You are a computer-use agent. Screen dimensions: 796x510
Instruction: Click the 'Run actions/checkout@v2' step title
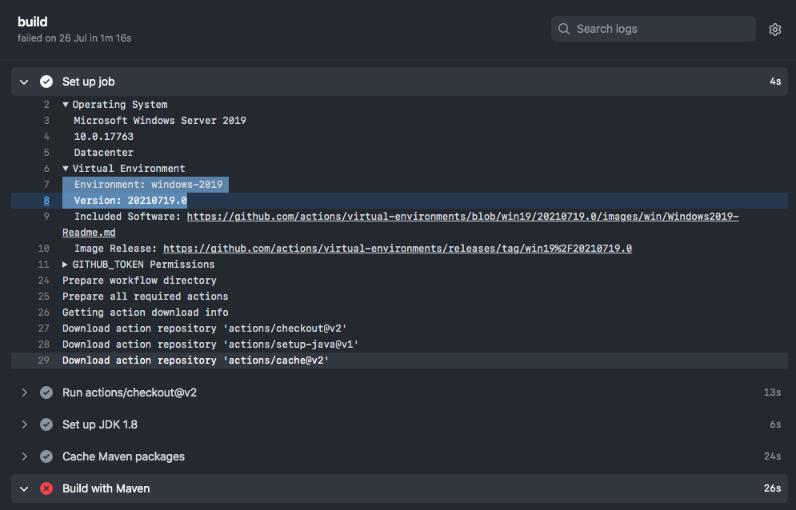[x=130, y=392]
